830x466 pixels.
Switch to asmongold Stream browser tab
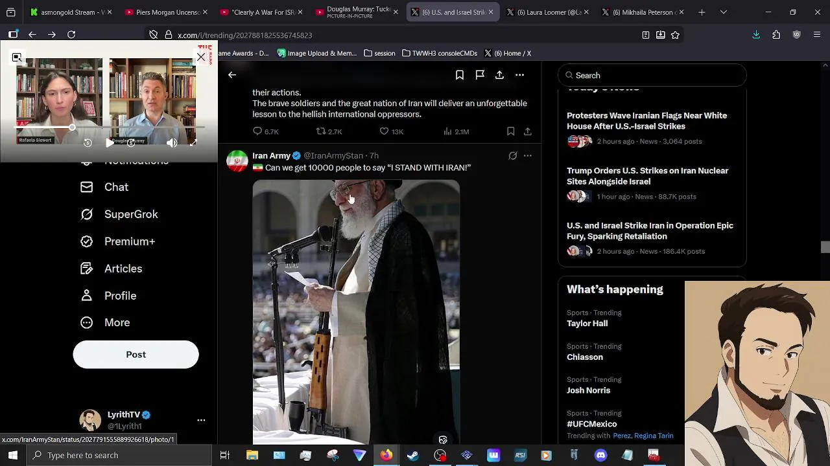click(x=70, y=12)
